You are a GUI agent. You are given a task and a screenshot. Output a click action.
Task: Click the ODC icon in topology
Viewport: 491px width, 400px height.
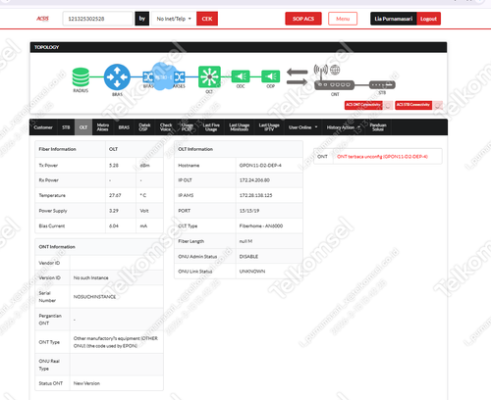[241, 76]
